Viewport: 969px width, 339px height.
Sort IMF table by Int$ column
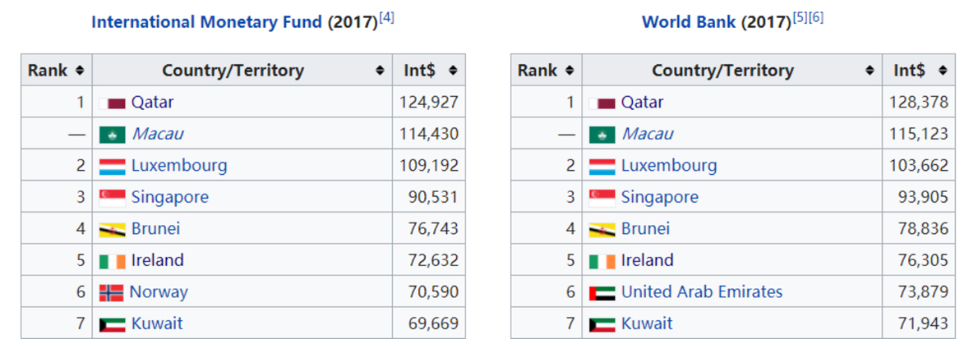pos(452,71)
